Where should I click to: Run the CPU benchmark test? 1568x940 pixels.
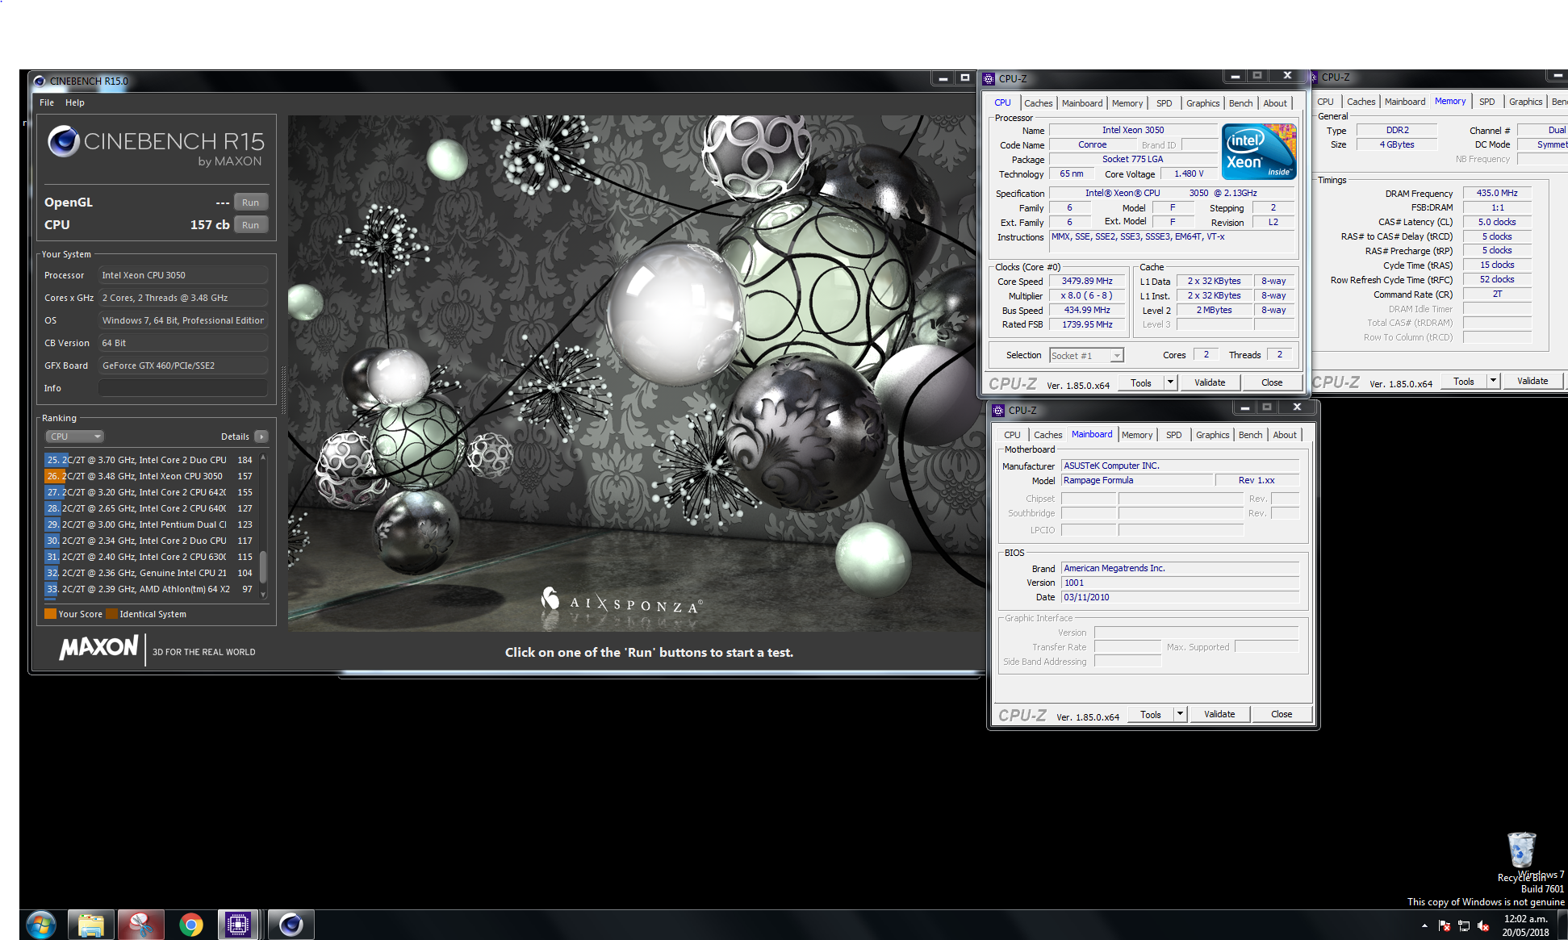tap(250, 225)
